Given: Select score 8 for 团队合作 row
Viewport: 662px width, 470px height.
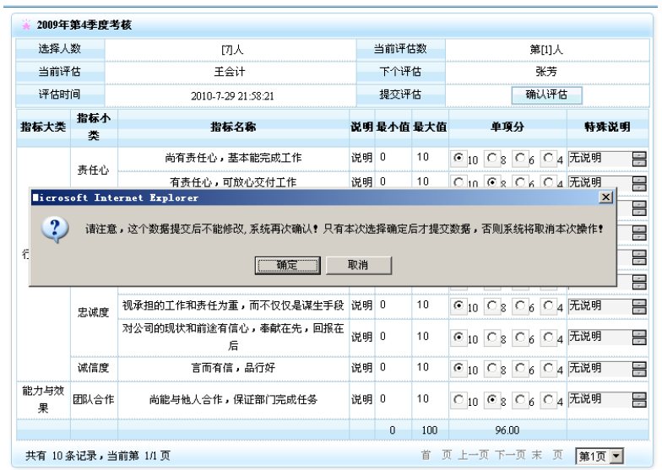Looking at the screenshot, I should (491, 399).
